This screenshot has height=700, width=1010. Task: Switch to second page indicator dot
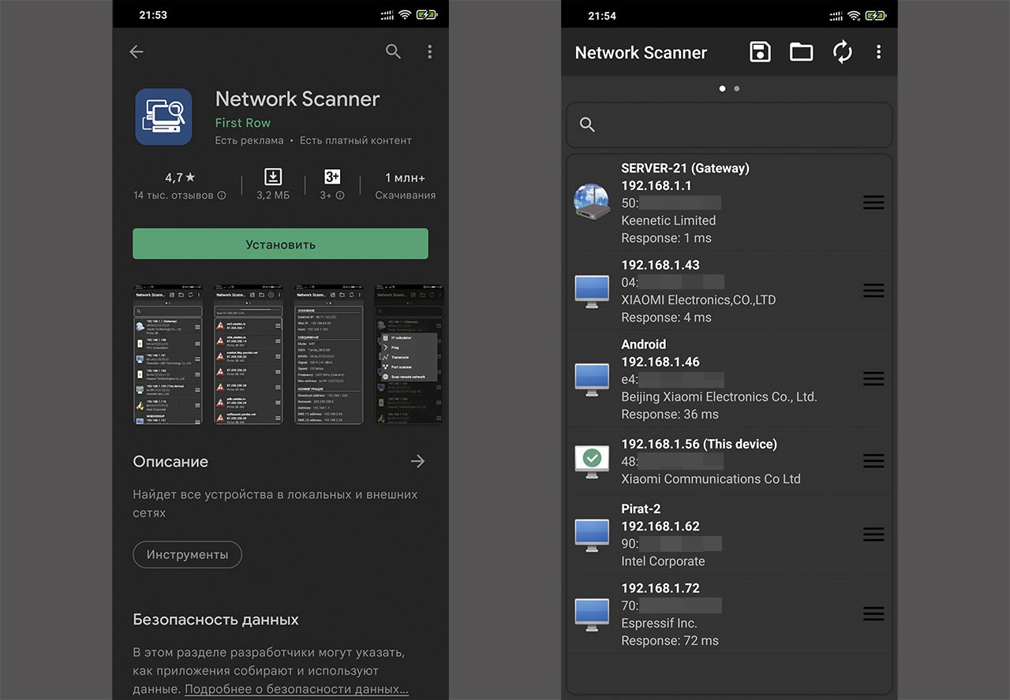click(x=737, y=89)
